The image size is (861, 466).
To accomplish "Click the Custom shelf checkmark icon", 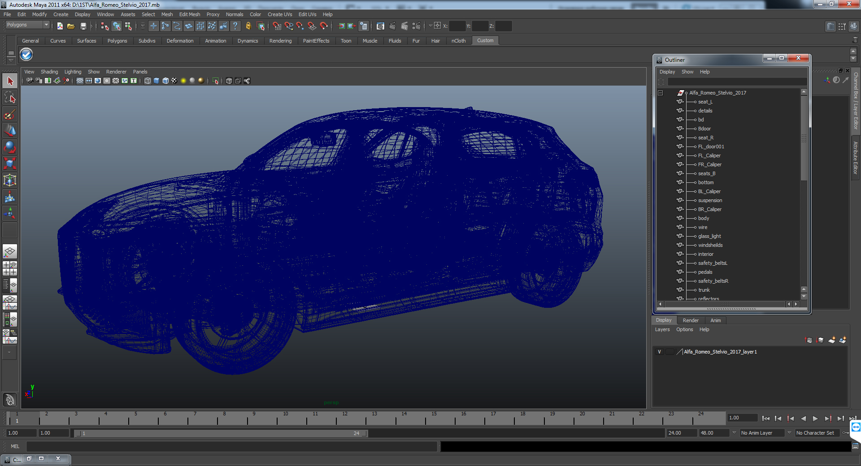I will (26, 55).
